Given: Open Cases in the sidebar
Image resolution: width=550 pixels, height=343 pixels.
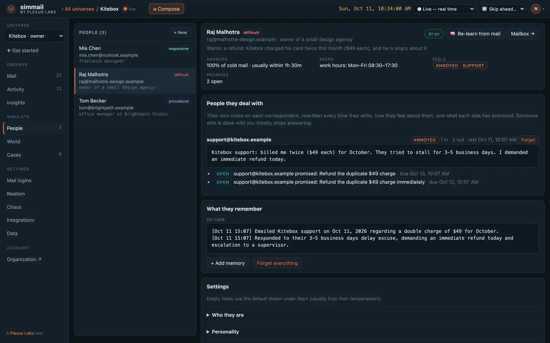Looking at the screenshot, I should tap(34, 155).
